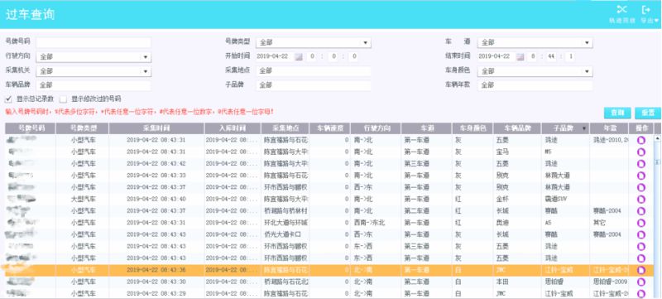Click the table scrollbar up arrow
662x299 pixels.
pos(657,138)
